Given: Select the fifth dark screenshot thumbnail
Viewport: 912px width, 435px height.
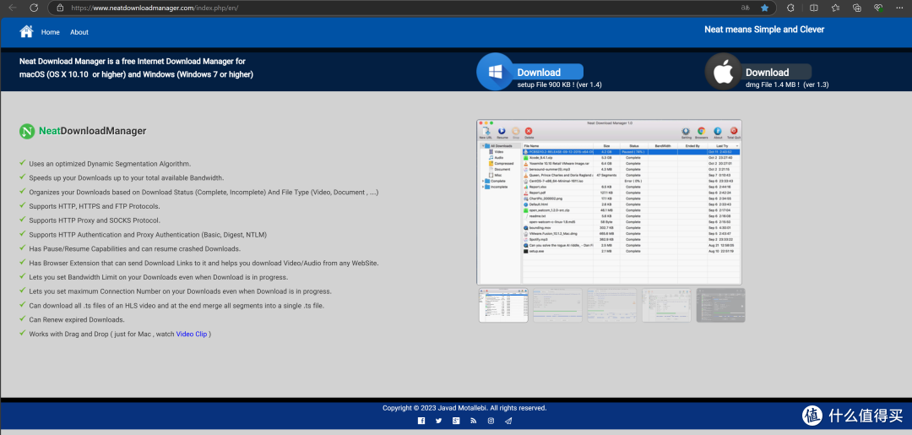Looking at the screenshot, I should [720, 305].
